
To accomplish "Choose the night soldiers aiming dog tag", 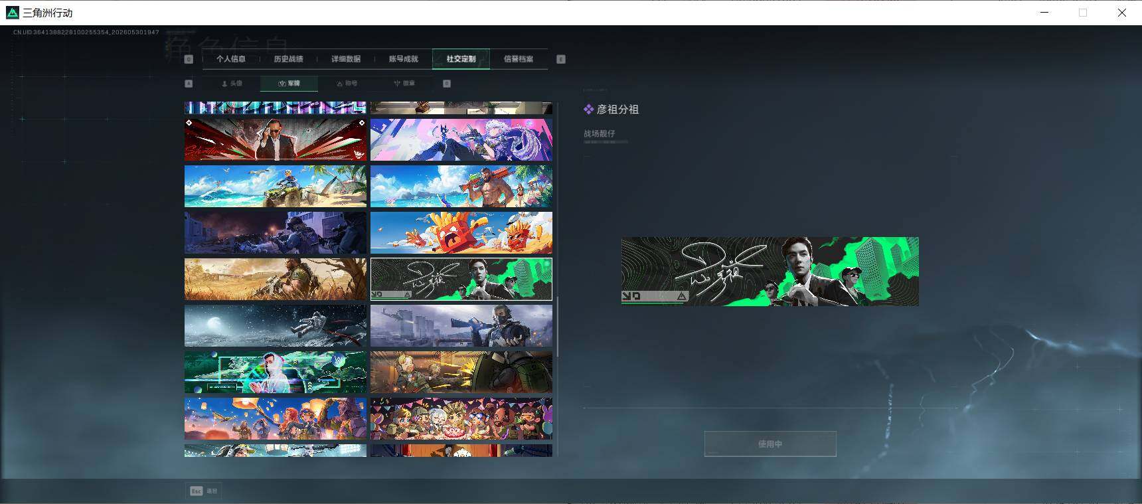I will (x=276, y=233).
